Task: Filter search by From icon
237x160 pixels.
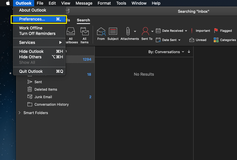Action: (x=101, y=31)
